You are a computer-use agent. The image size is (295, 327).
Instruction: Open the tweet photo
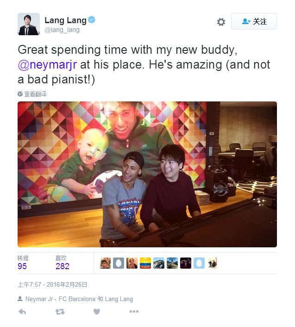click(x=147, y=174)
